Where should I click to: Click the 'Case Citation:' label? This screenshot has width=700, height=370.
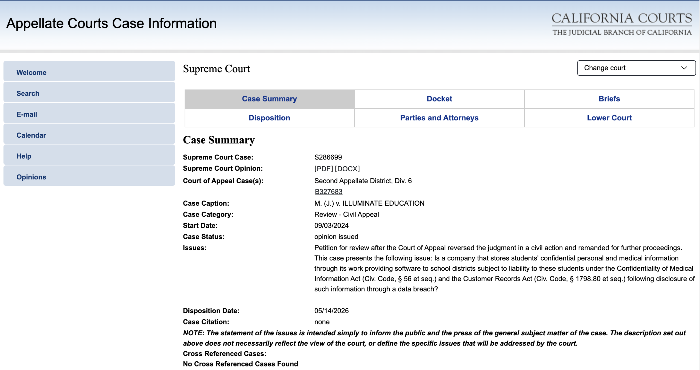pyautogui.click(x=206, y=322)
